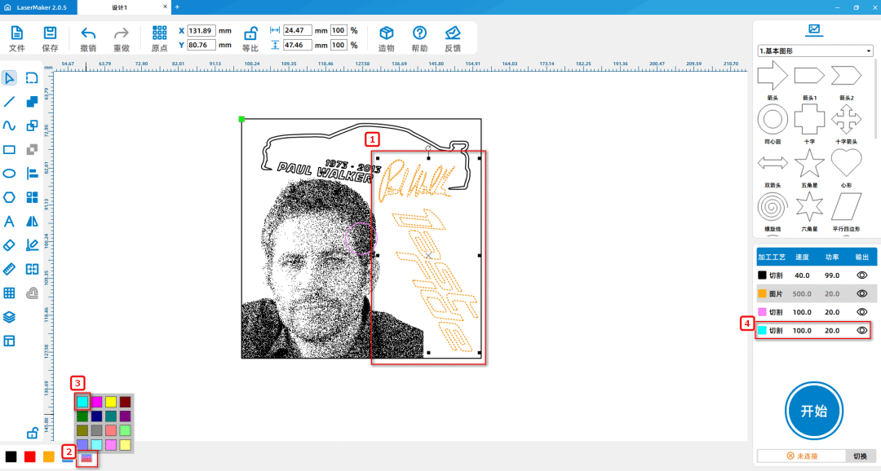Click the 切换 switch button
The width and height of the screenshot is (881, 471).
[860, 456]
